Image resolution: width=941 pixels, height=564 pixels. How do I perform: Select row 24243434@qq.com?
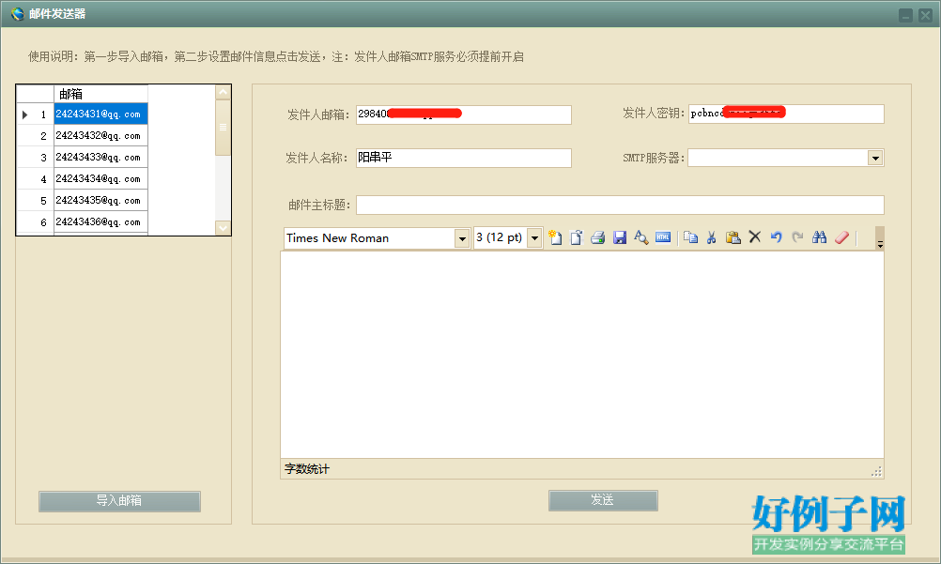(100, 179)
